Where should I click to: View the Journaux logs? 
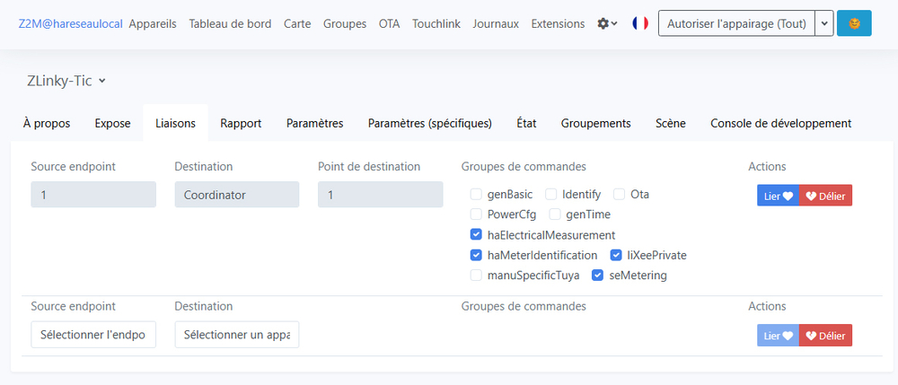[x=496, y=24]
